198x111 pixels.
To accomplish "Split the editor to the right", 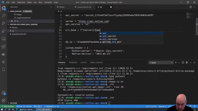I will coord(191,7).
